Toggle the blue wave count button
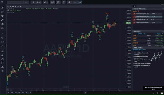164x95 pixels. coord(80,2)
